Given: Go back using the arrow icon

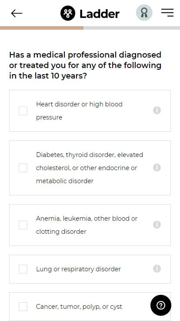Looking at the screenshot, I should coord(17,14).
